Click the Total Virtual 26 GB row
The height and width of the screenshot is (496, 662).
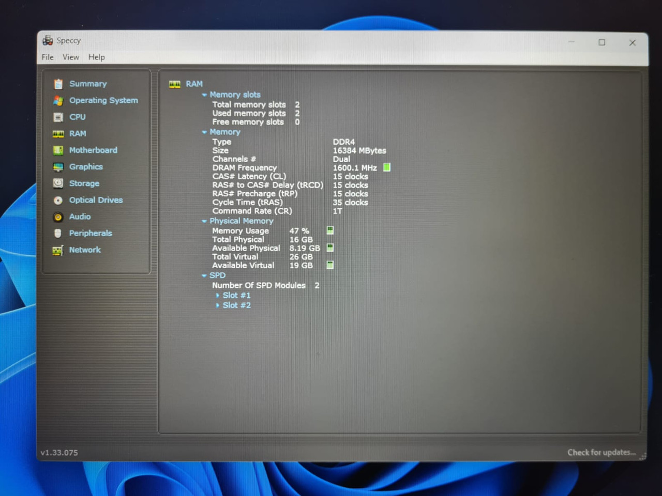(x=262, y=257)
